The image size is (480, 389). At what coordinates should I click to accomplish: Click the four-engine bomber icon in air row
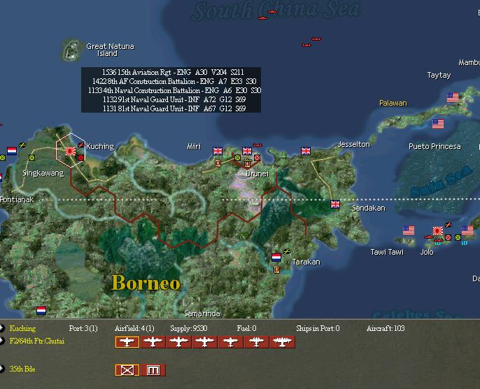282,342
